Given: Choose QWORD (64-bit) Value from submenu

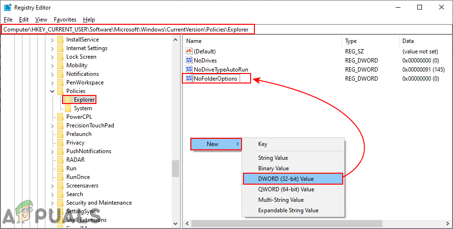Looking at the screenshot, I should 293,189.
